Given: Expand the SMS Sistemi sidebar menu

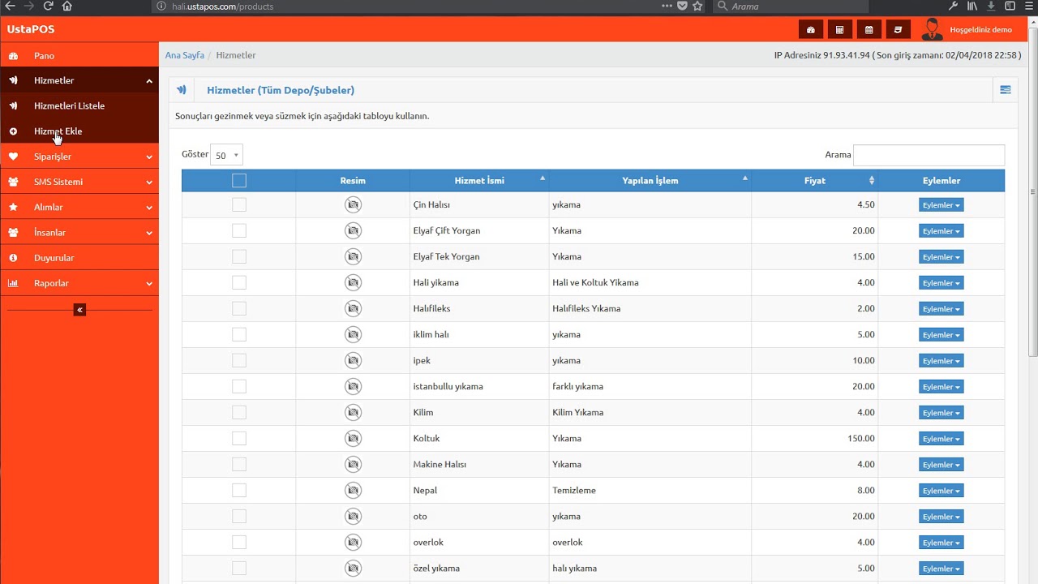Looking at the screenshot, I should pyautogui.click(x=79, y=182).
